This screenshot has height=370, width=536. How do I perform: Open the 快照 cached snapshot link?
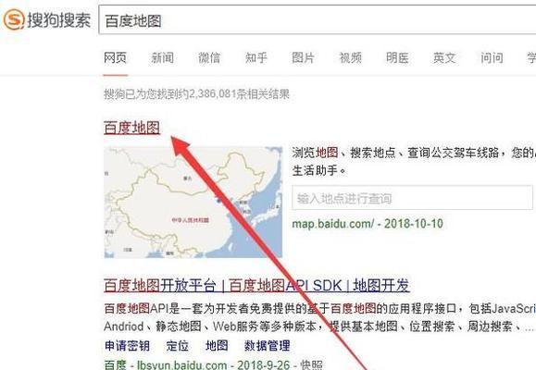click(311, 364)
